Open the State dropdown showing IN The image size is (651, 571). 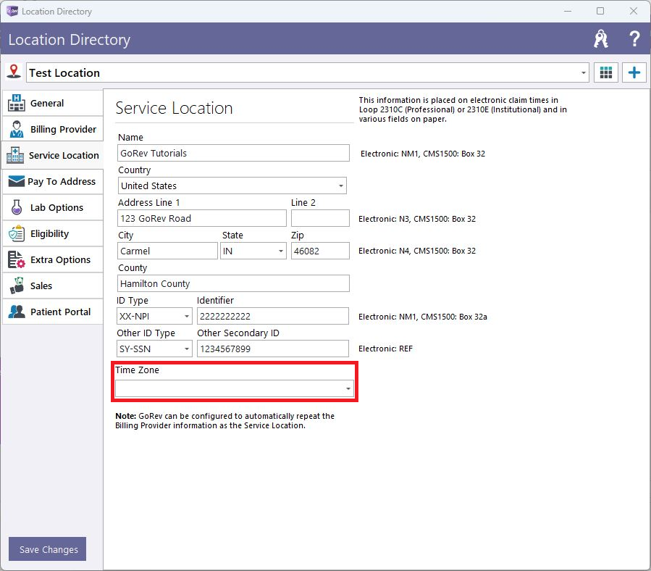pos(281,251)
